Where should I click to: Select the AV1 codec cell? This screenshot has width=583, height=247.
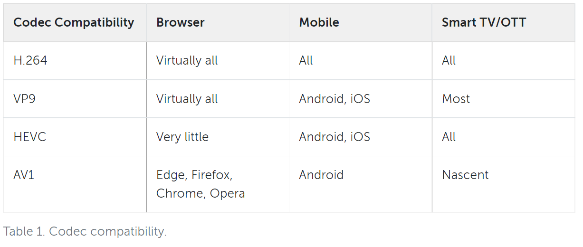tap(74, 184)
